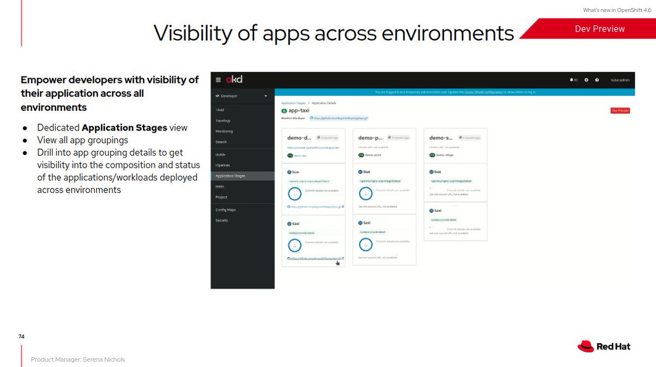656x367 pixels.
Task: Click taxi deployment icon in demo-d card
Action: (289, 224)
